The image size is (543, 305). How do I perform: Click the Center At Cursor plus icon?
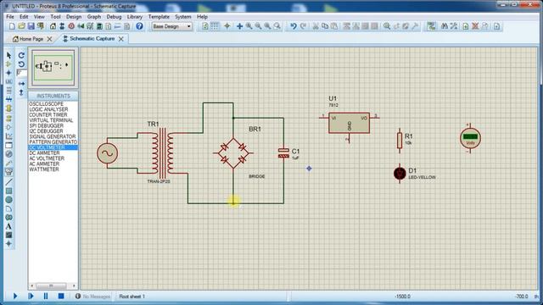(x=239, y=26)
